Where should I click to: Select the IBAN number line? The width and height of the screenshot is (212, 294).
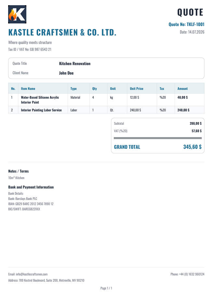(31, 204)
